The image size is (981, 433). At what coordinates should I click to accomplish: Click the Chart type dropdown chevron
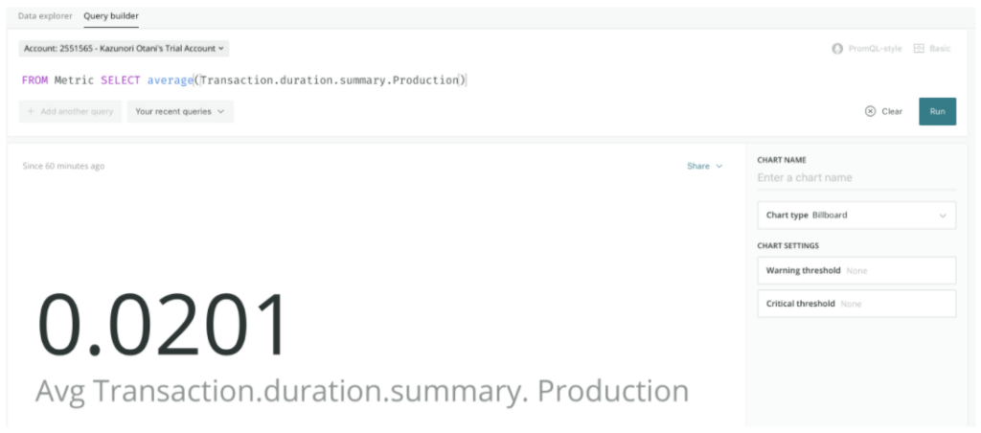[943, 216]
